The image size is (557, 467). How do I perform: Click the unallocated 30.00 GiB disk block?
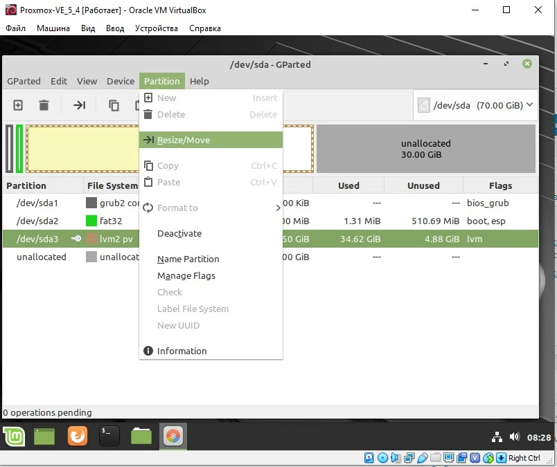(x=426, y=149)
